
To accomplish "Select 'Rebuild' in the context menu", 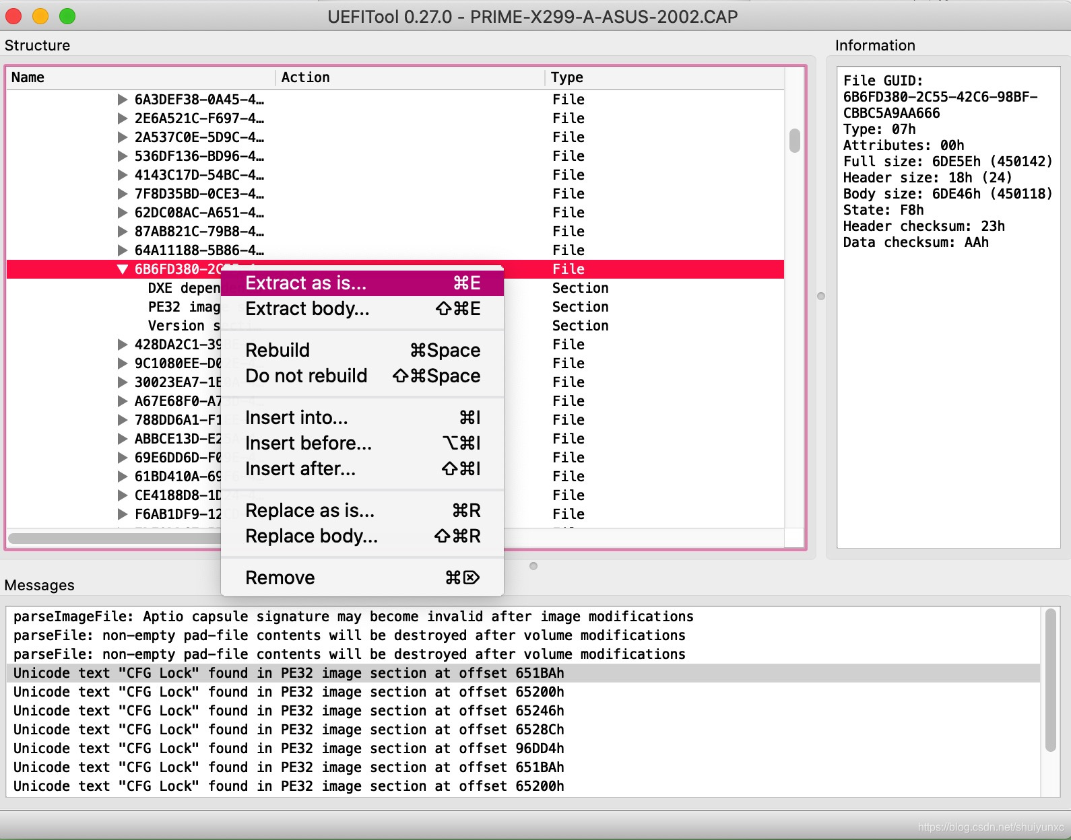I will 362,351.
